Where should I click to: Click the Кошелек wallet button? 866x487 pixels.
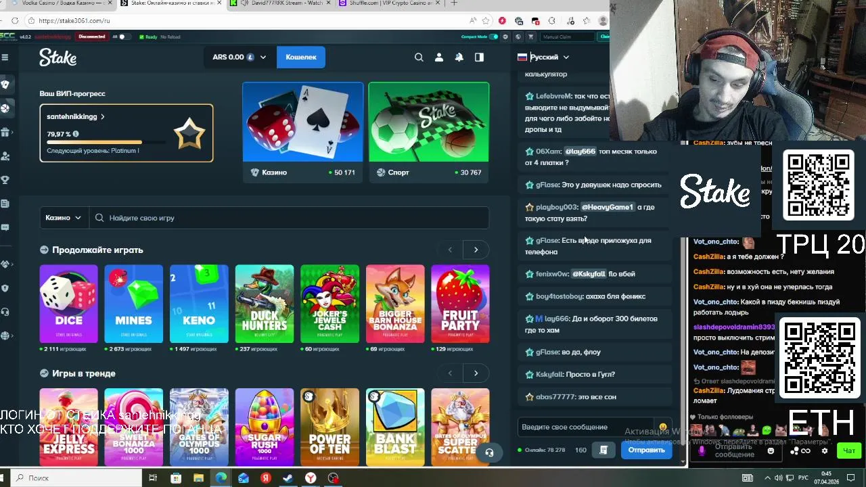point(301,57)
